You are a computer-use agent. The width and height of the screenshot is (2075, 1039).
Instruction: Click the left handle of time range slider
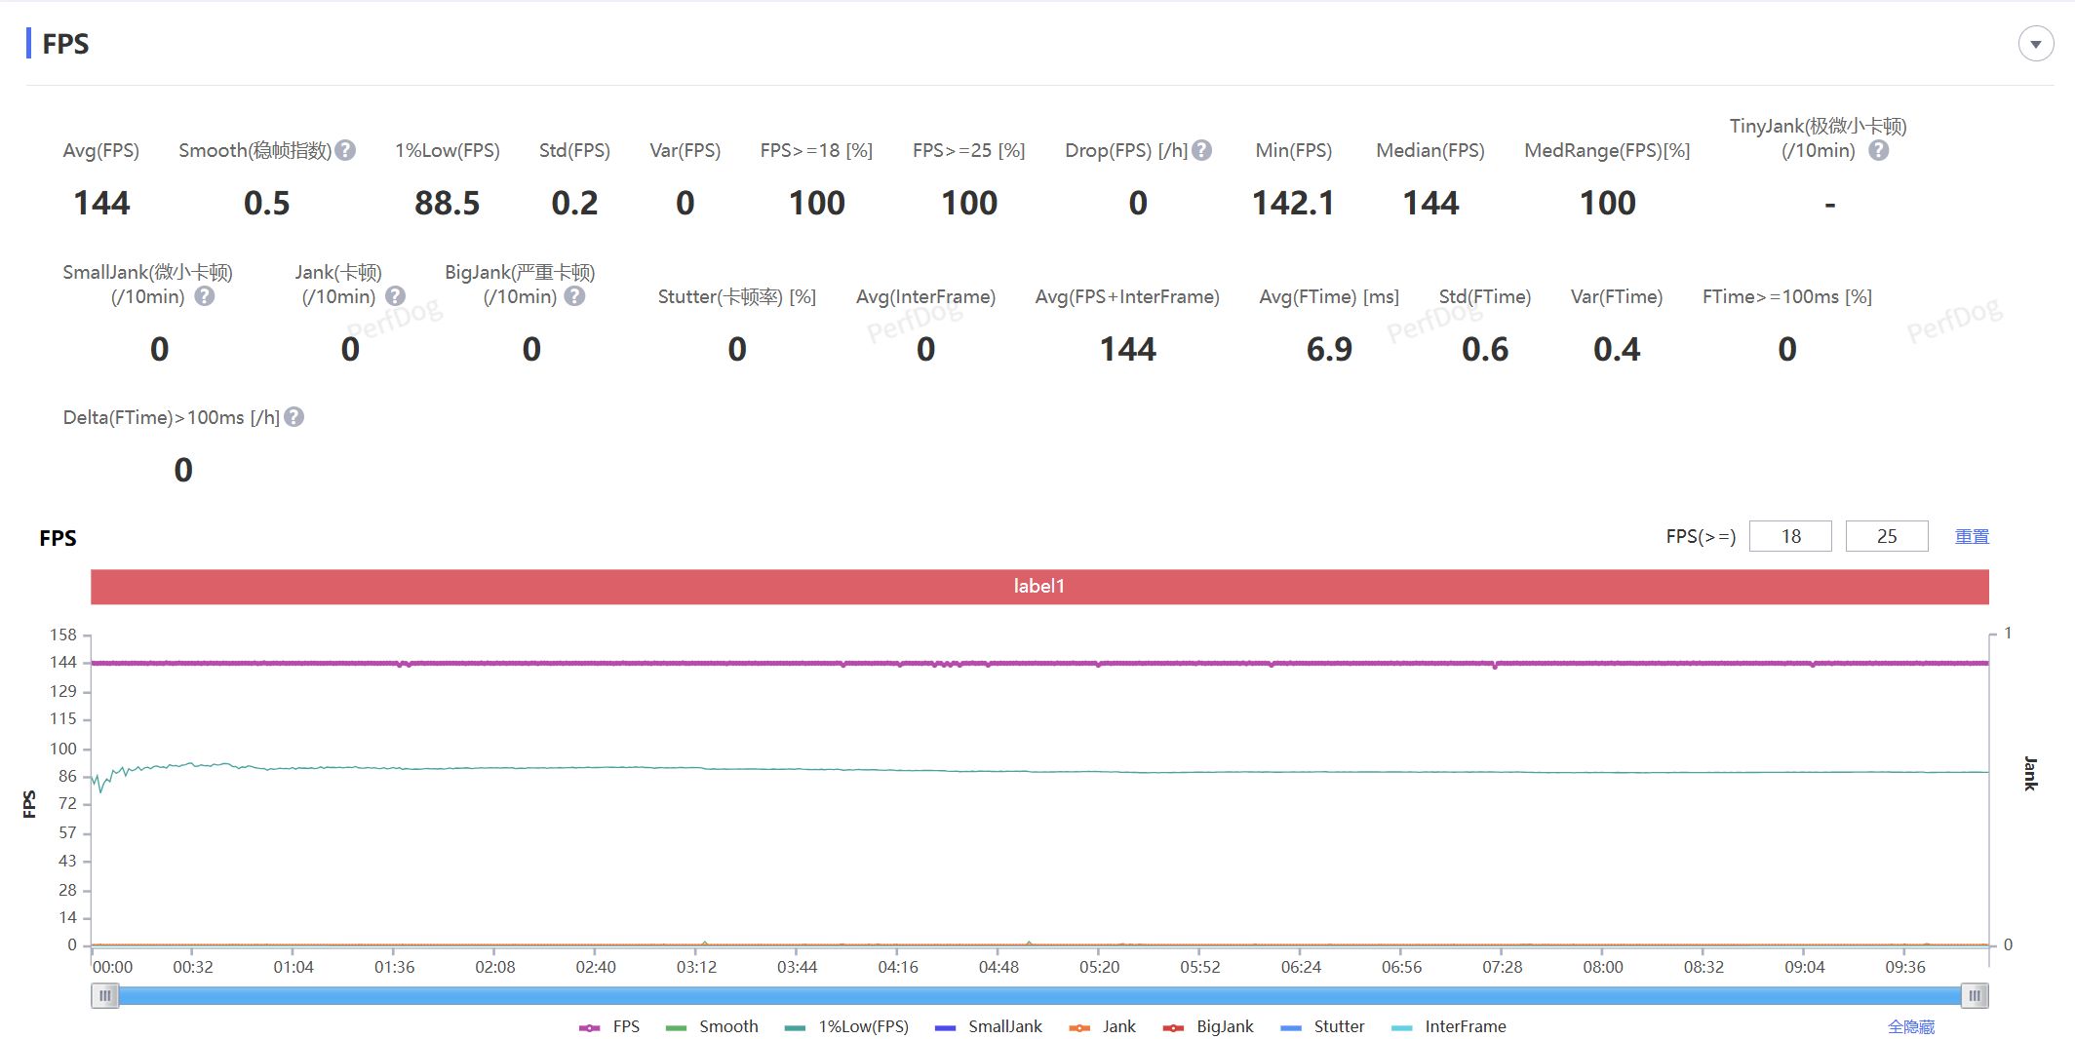pyautogui.click(x=105, y=995)
